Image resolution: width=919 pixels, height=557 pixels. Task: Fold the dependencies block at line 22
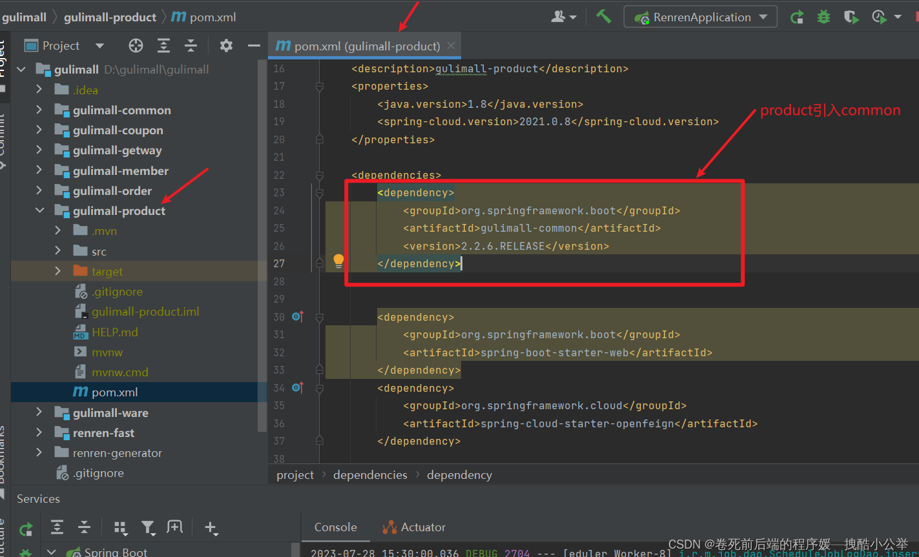(319, 175)
